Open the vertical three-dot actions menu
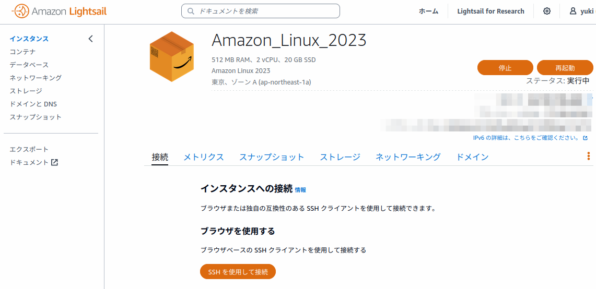 [x=588, y=156]
